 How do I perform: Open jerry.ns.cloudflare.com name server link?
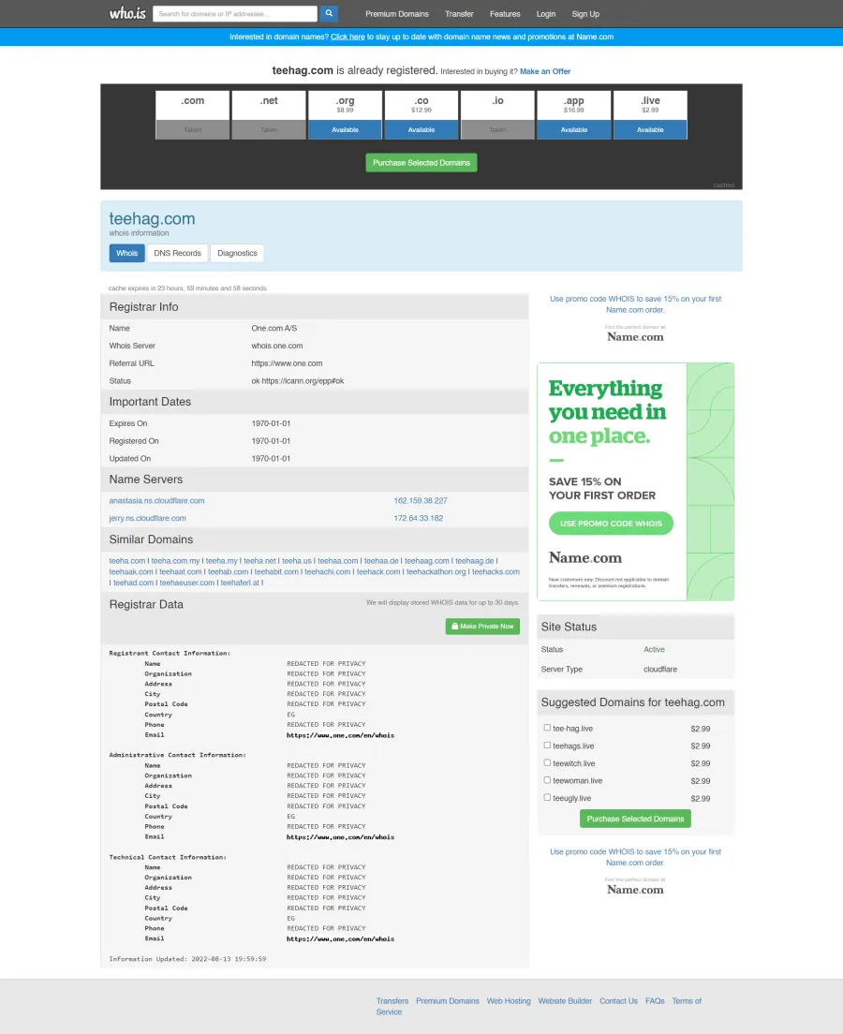click(x=148, y=518)
